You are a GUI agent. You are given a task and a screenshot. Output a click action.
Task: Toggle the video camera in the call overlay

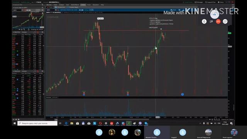pyautogui.click(x=211, y=22)
